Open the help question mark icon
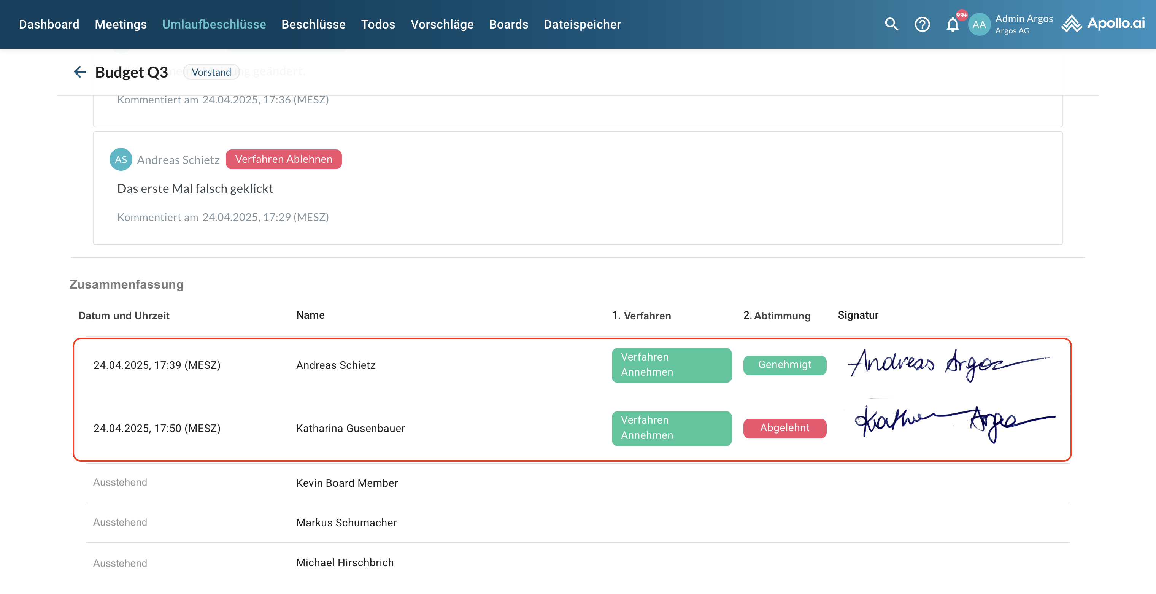 click(922, 24)
